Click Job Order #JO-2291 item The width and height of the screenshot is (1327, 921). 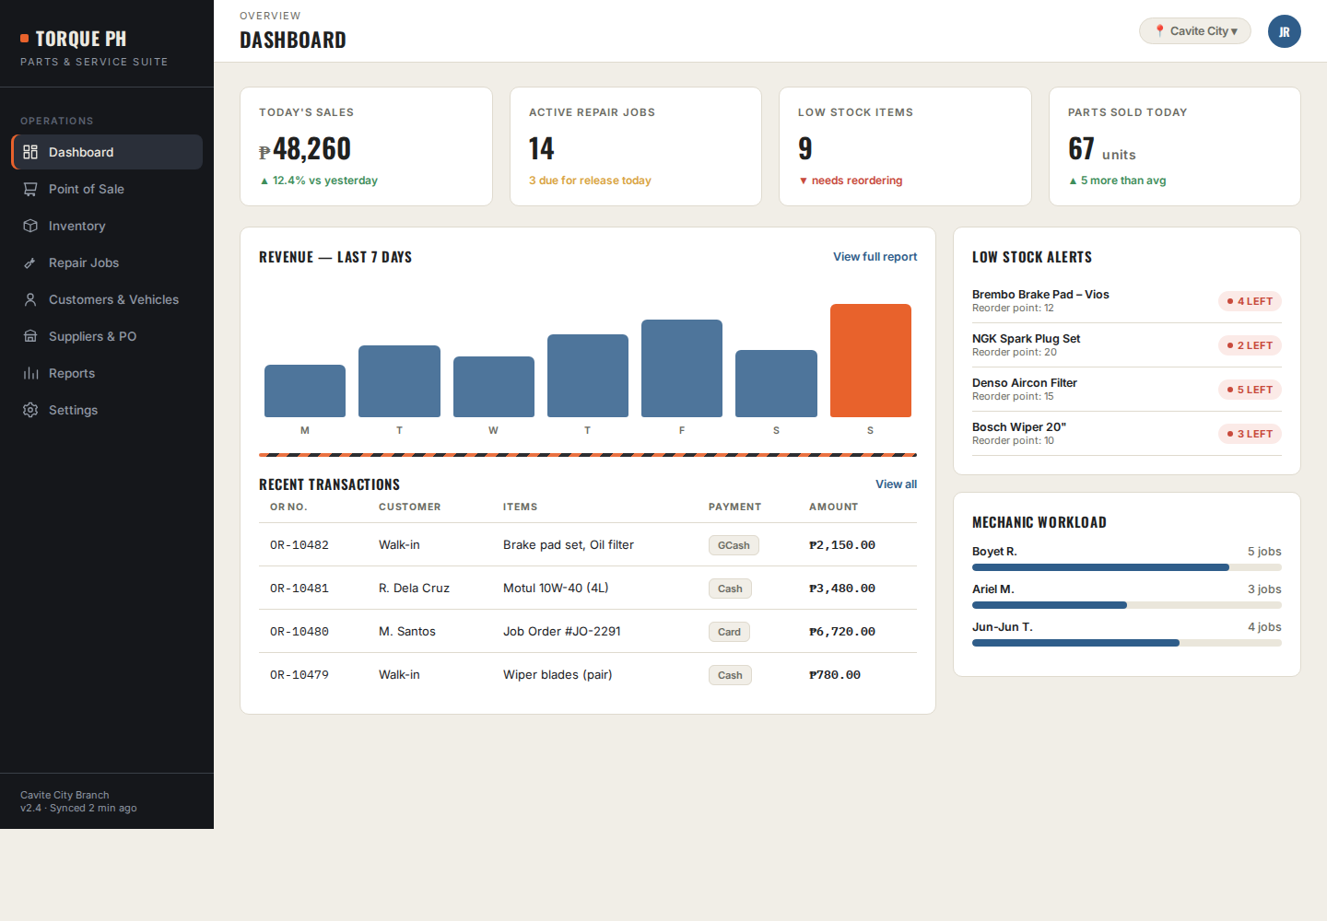point(562,632)
